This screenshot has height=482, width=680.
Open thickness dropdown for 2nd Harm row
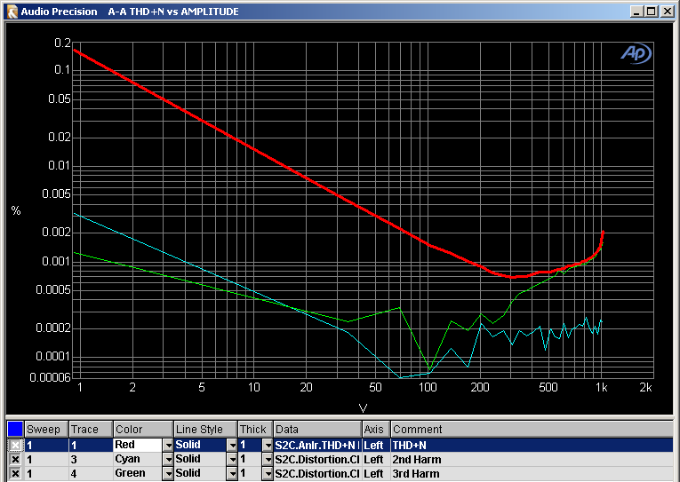tap(268, 460)
